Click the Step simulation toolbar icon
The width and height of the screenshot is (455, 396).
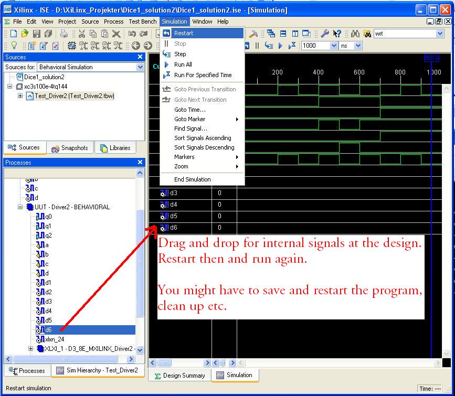269,46
